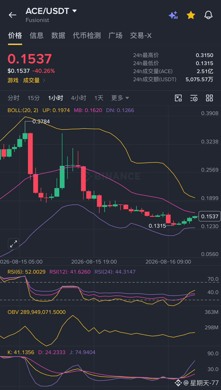The image size is (221, 390).
Task: Open the price alert bell icon
Action: tap(208, 15)
